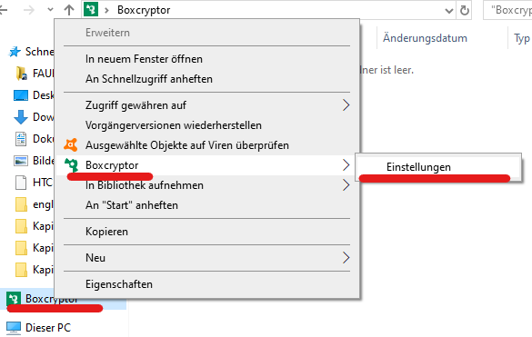Open recent locations dropdown arrow

click(x=50, y=9)
